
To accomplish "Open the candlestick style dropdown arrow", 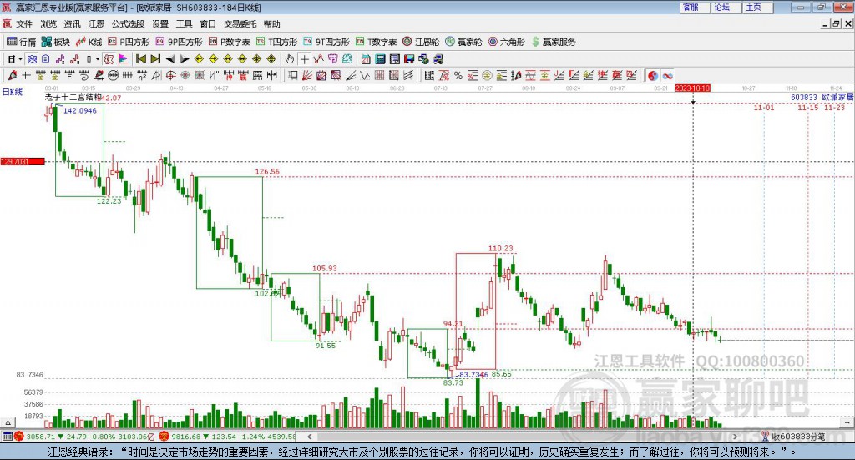I will pyautogui.click(x=97, y=59).
